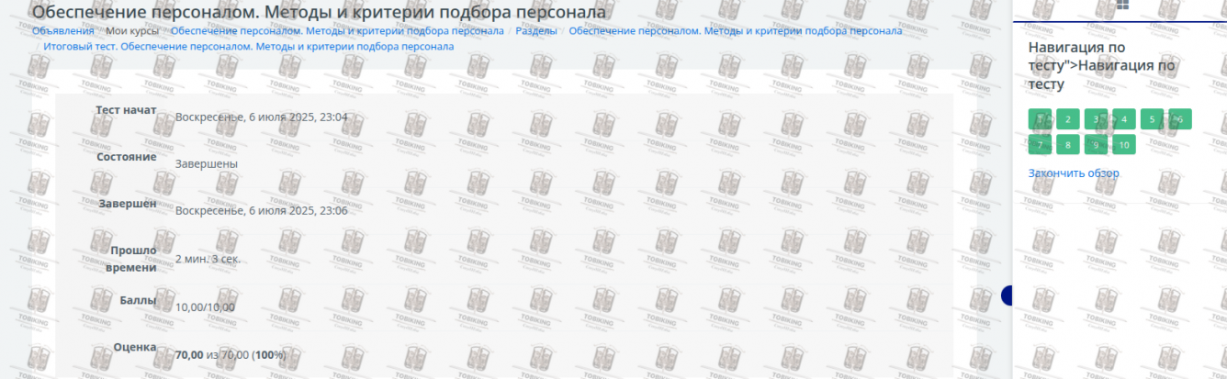Click the "Закончить обзор" link

pyautogui.click(x=1074, y=173)
